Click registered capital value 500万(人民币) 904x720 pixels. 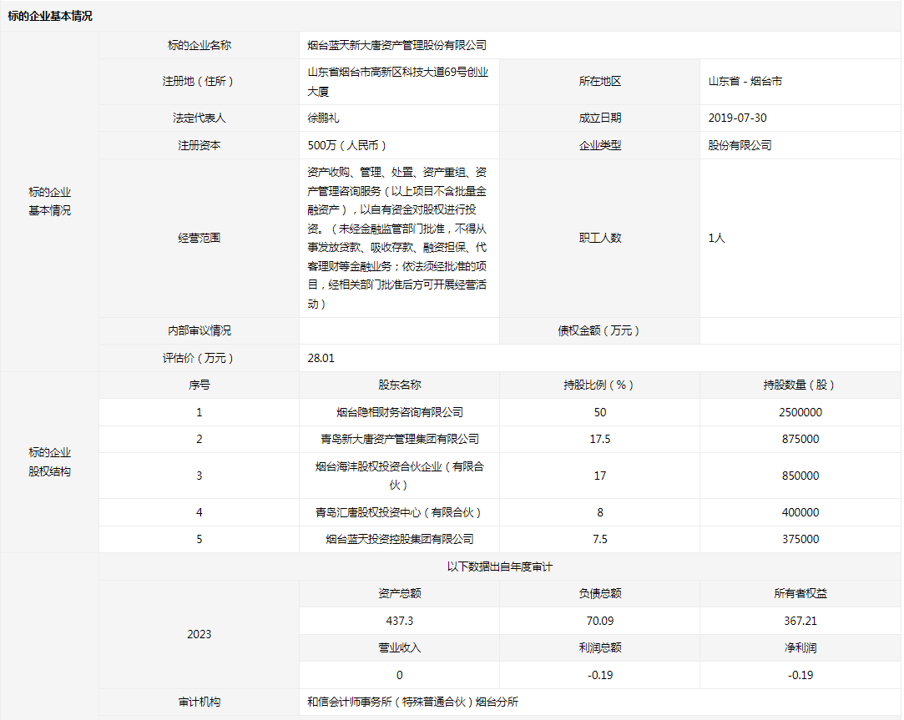347,145
